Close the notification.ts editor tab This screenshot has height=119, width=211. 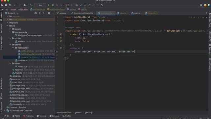point(114,13)
